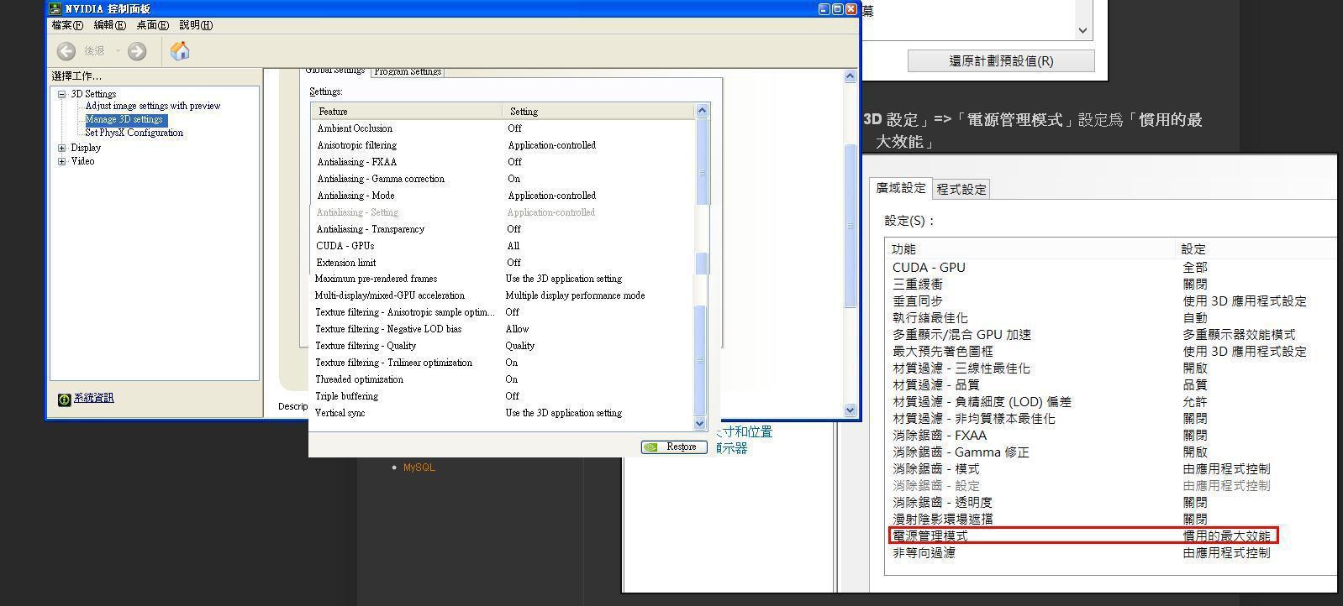Go to Home via house icon
This screenshot has height=606, width=1343.
tap(180, 51)
